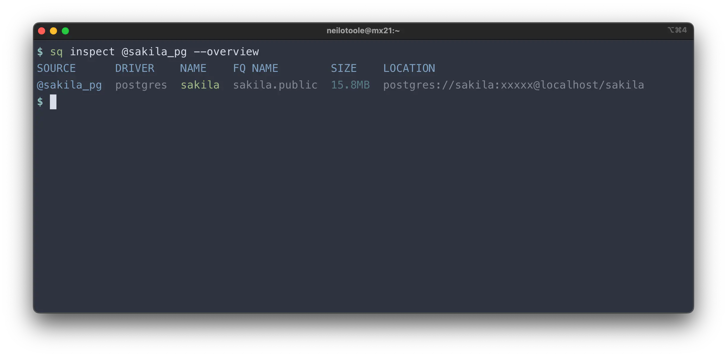This screenshot has width=727, height=357.
Task: Click the SOURCE column header
Action: pyautogui.click(x=56, y=68)
